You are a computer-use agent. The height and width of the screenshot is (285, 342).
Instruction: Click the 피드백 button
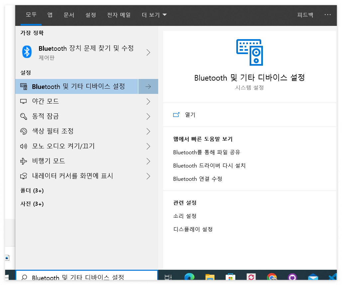click(305, 15)
